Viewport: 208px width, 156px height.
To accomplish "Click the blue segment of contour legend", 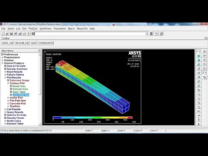I will pyautogui.click(x=57, y=118).
